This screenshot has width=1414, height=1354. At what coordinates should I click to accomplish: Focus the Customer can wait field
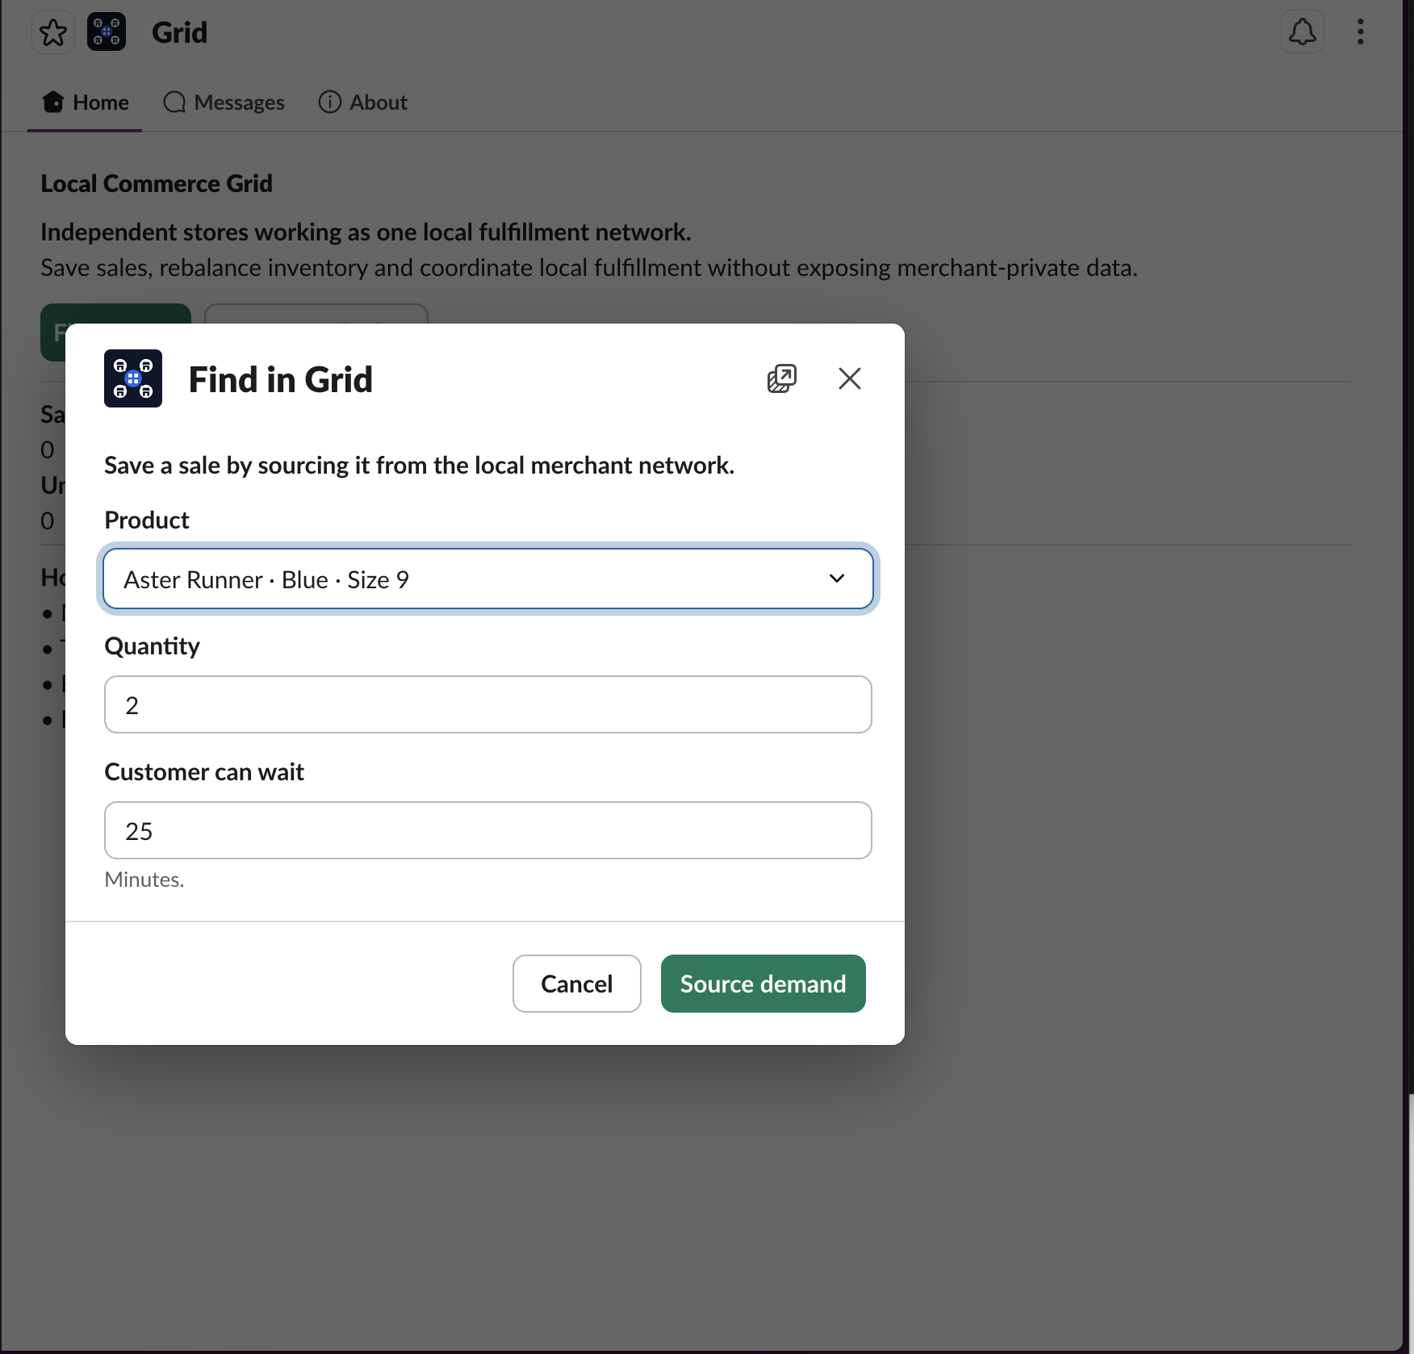tap(488, 830)
